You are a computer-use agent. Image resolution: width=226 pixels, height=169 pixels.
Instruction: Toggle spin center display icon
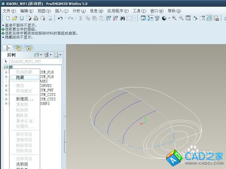tap(150, 18)
